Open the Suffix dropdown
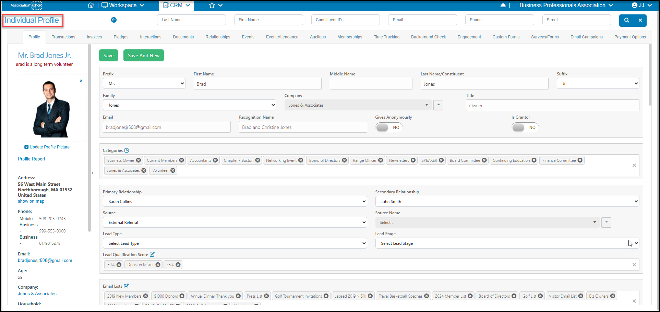This screenshot has height=312, width=660. pos(598,83)
